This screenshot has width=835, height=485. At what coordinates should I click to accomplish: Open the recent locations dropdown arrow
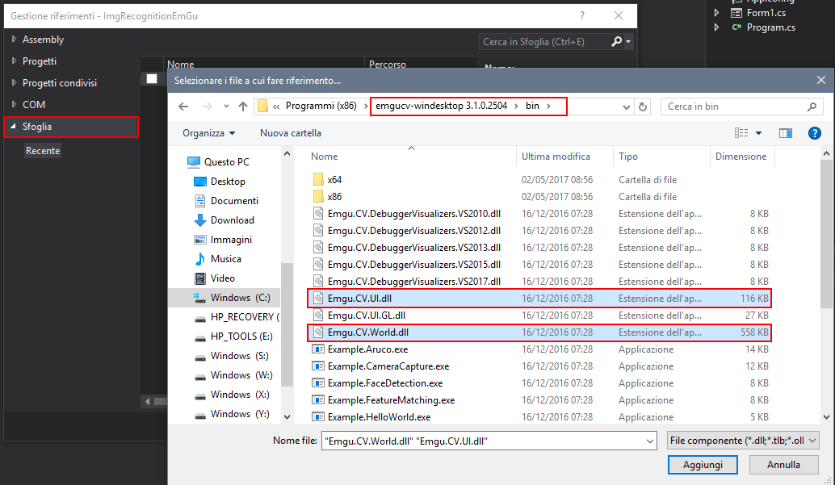(x=226, y=107)
